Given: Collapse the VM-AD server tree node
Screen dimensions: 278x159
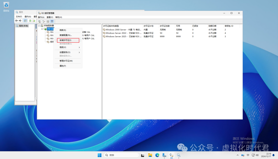Looking at the screenshot, I should click(42, 29).
